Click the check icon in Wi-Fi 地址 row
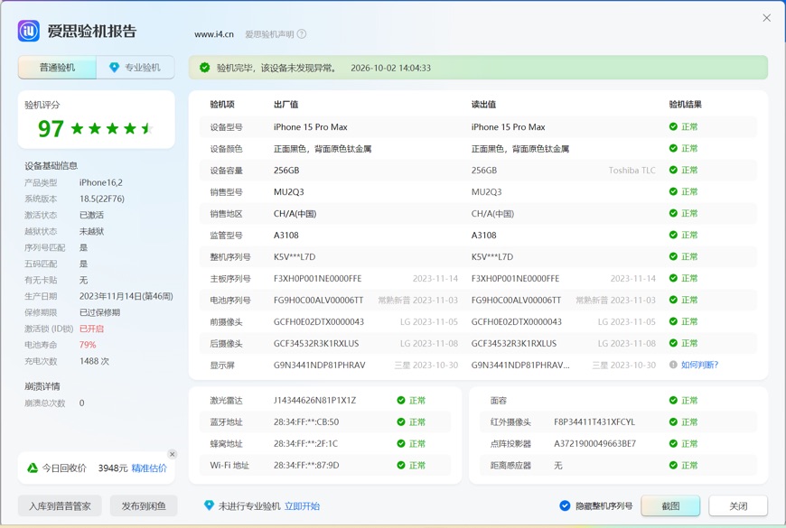The width and height of the screenshot is (786, 528). tap(401, 465)
